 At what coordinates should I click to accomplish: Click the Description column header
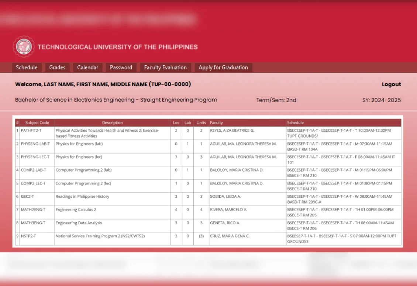pos(112,123)
